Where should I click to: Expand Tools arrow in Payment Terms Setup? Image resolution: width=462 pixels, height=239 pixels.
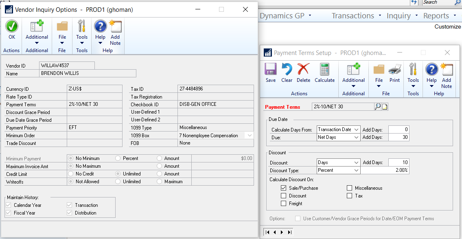(413, 86)
